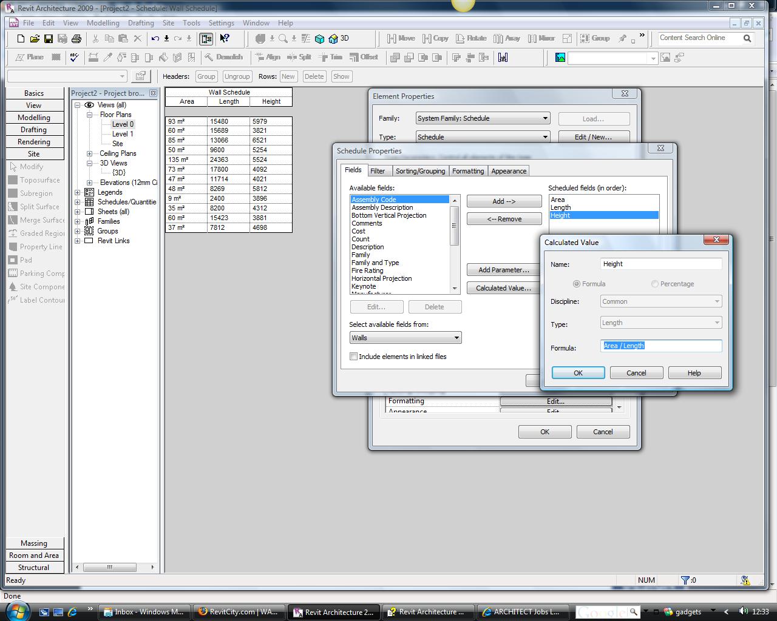Click the Formula input field
The height and width of the screenshot is (621, 777).
pos(661,346)
